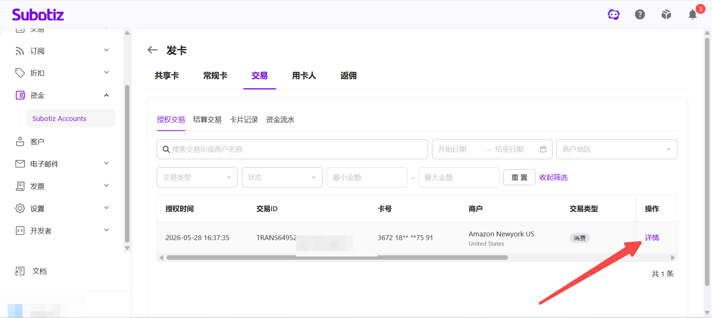
Task: Open the 状态 dropdown
Action: click(x=282, y=177)
